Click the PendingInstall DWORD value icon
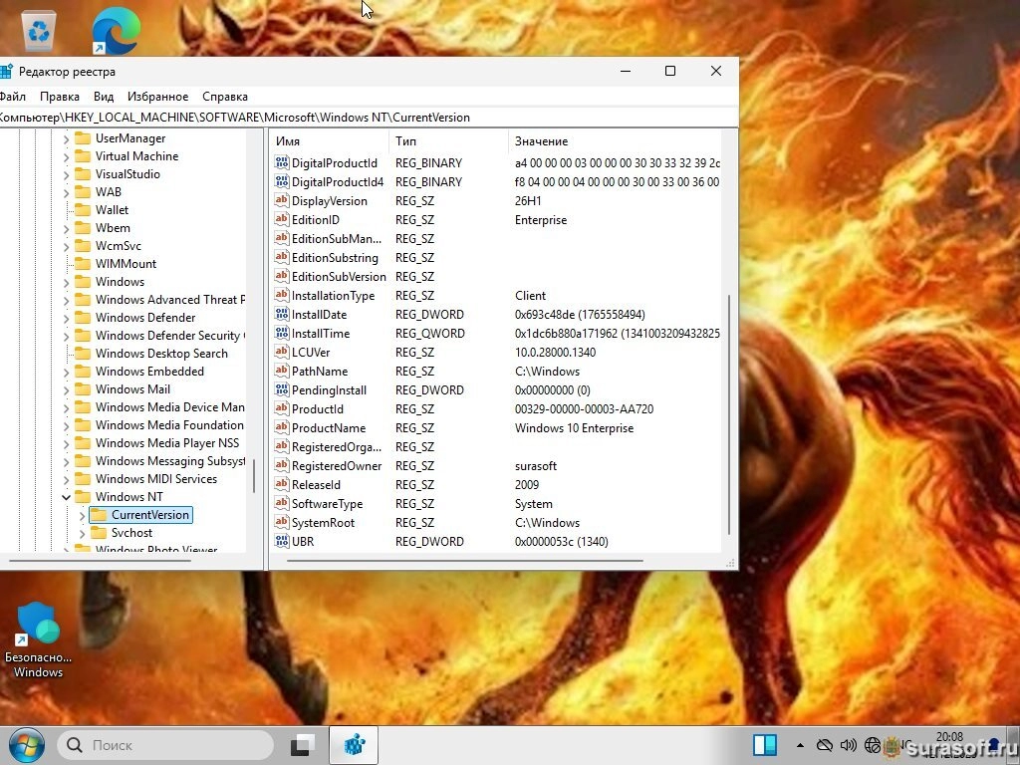Viewport: 1020px width, 765px height. pyautogui.click(x=281, y=389)
